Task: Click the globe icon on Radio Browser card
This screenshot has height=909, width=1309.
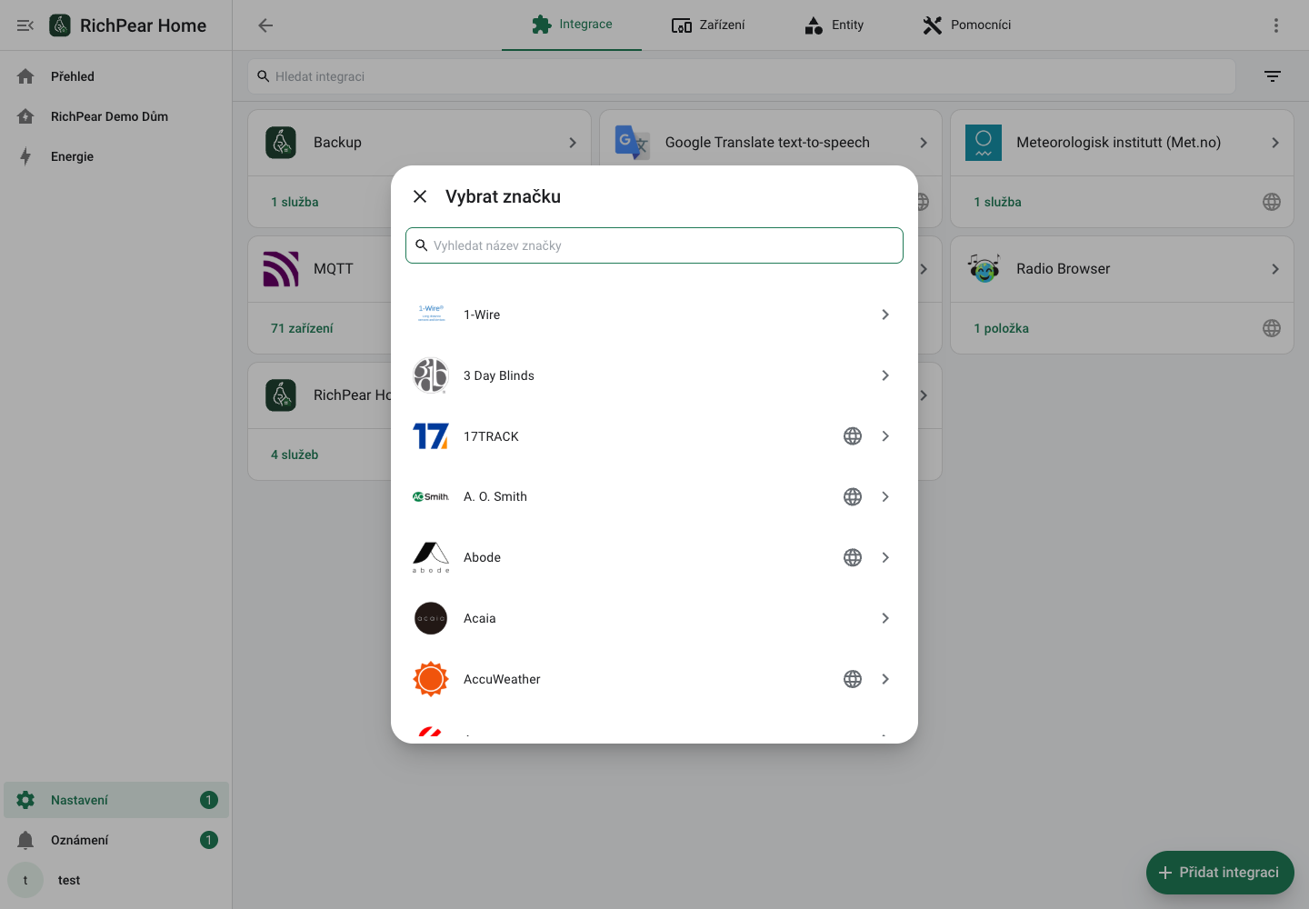Action: (x=1272, y=328)
